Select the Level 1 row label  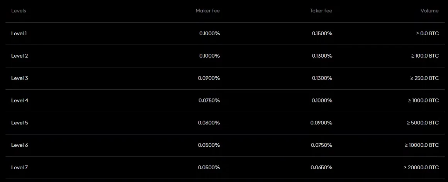click(x=19, y=34)
